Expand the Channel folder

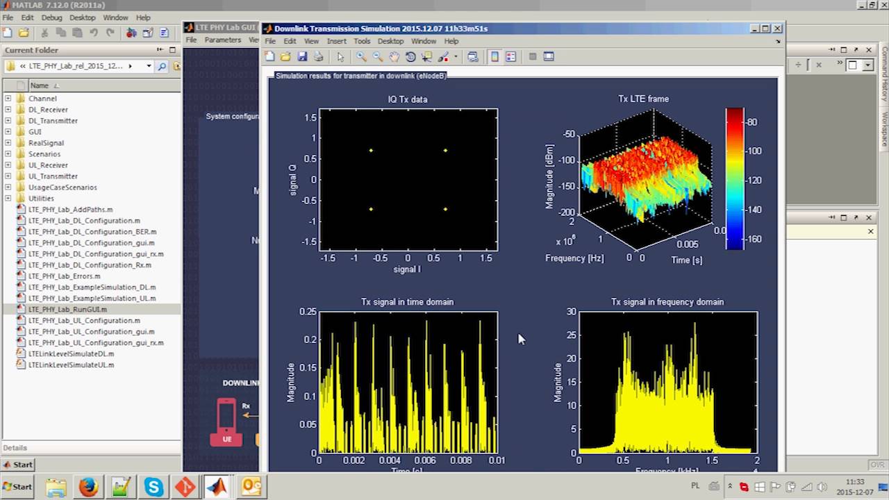tap(8, 99)
